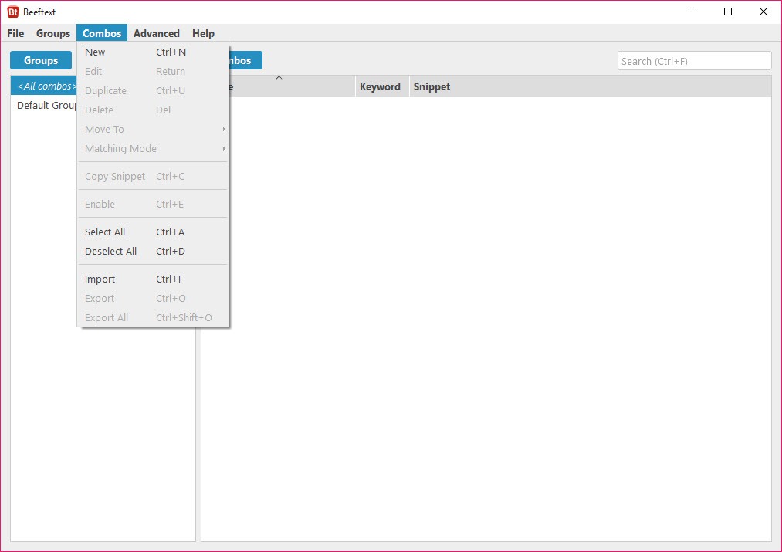The height and width of the screenshot is (552, 782).
Task: Choose New from the Combos menu
Action: point(153,52)
